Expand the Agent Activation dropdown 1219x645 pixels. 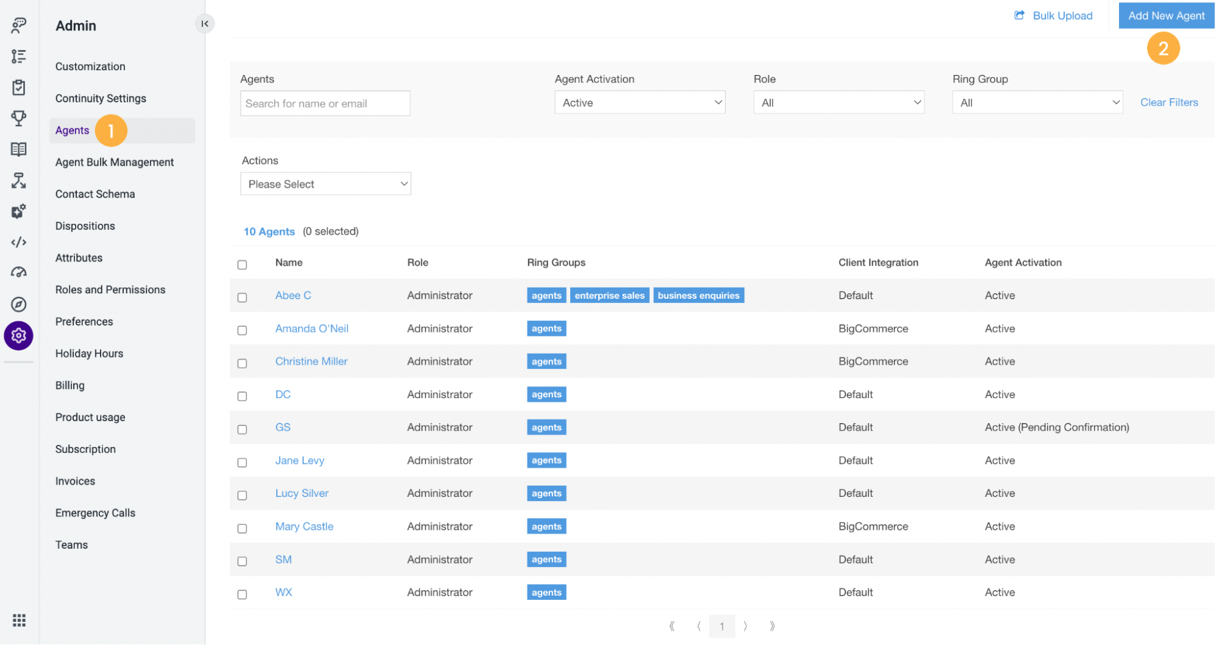click(640, 102)
